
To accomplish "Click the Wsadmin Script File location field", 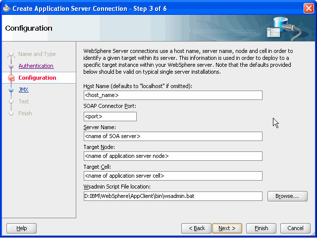I will tap(173, 196).
